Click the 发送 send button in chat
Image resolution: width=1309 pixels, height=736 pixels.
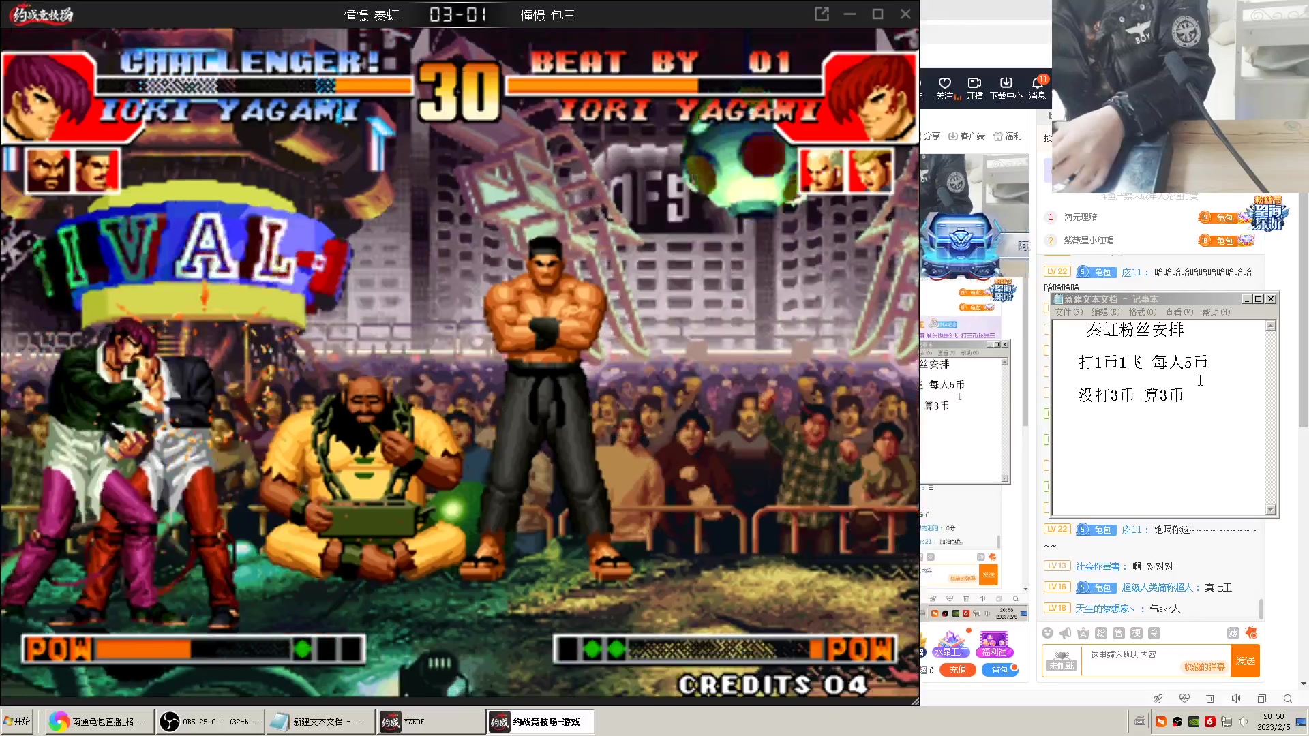click(1246, 661)
